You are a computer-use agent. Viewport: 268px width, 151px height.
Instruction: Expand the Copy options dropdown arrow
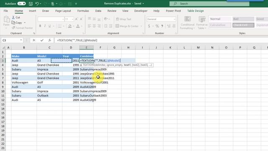point(25,23)
